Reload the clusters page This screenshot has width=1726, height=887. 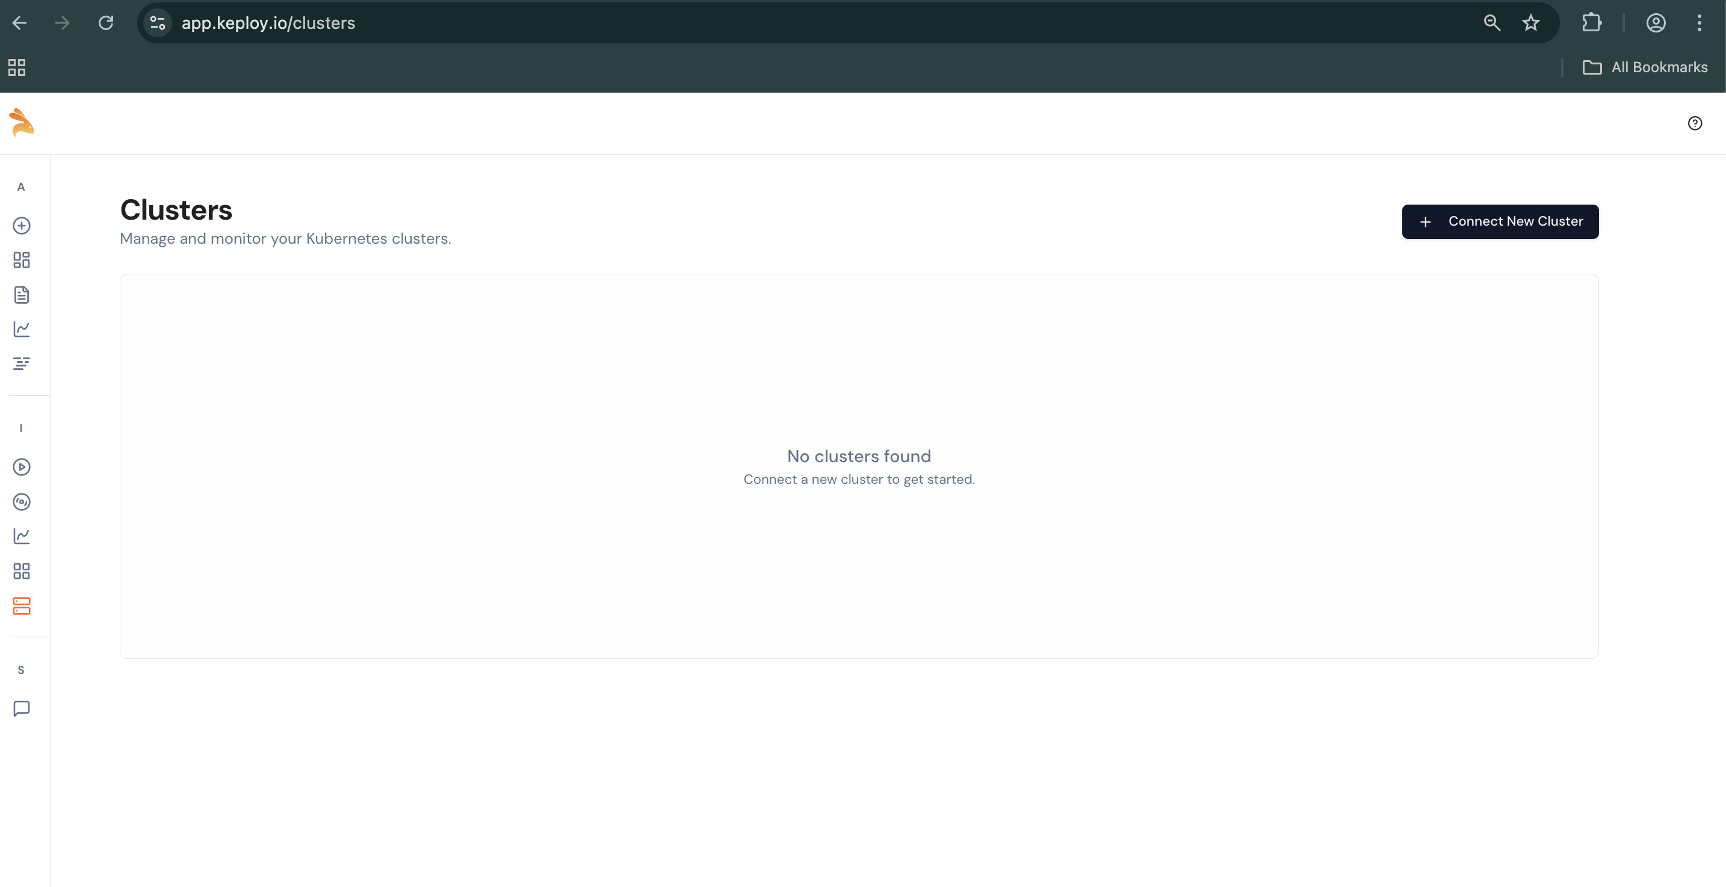(x=106, y=22)
